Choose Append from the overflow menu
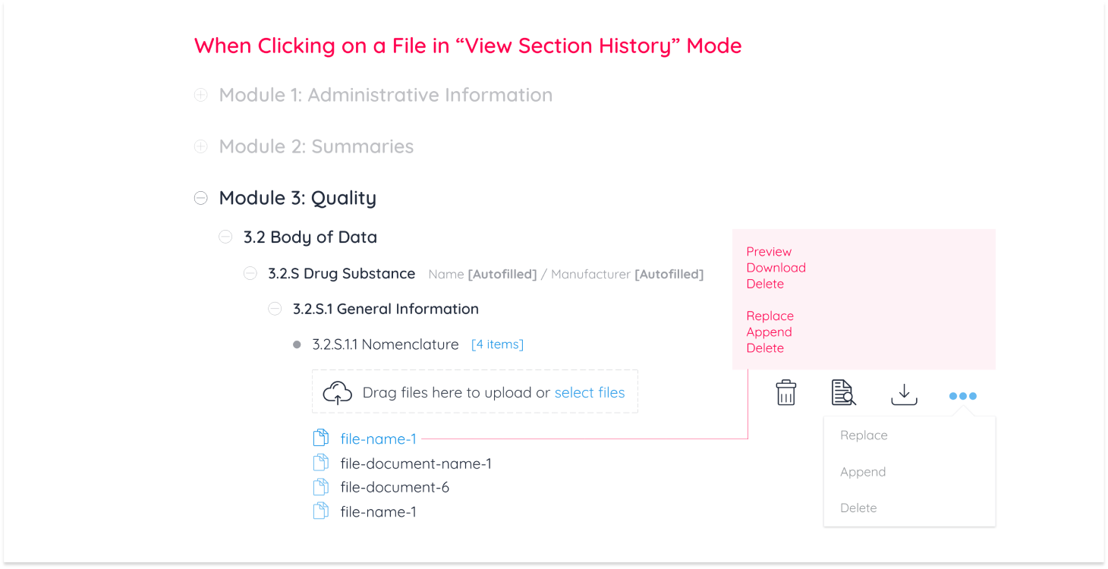 (x=863, y=471)
